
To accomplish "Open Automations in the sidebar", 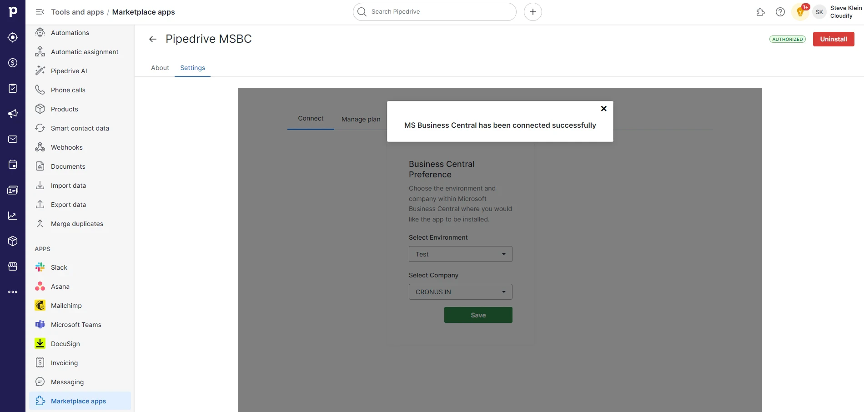I will [80, 33].
